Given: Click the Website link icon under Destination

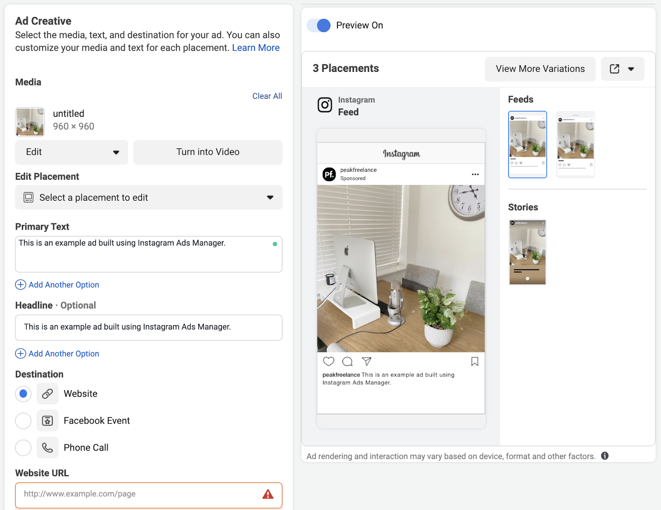Looking at the screenshot, I should (x=47, y=394).
